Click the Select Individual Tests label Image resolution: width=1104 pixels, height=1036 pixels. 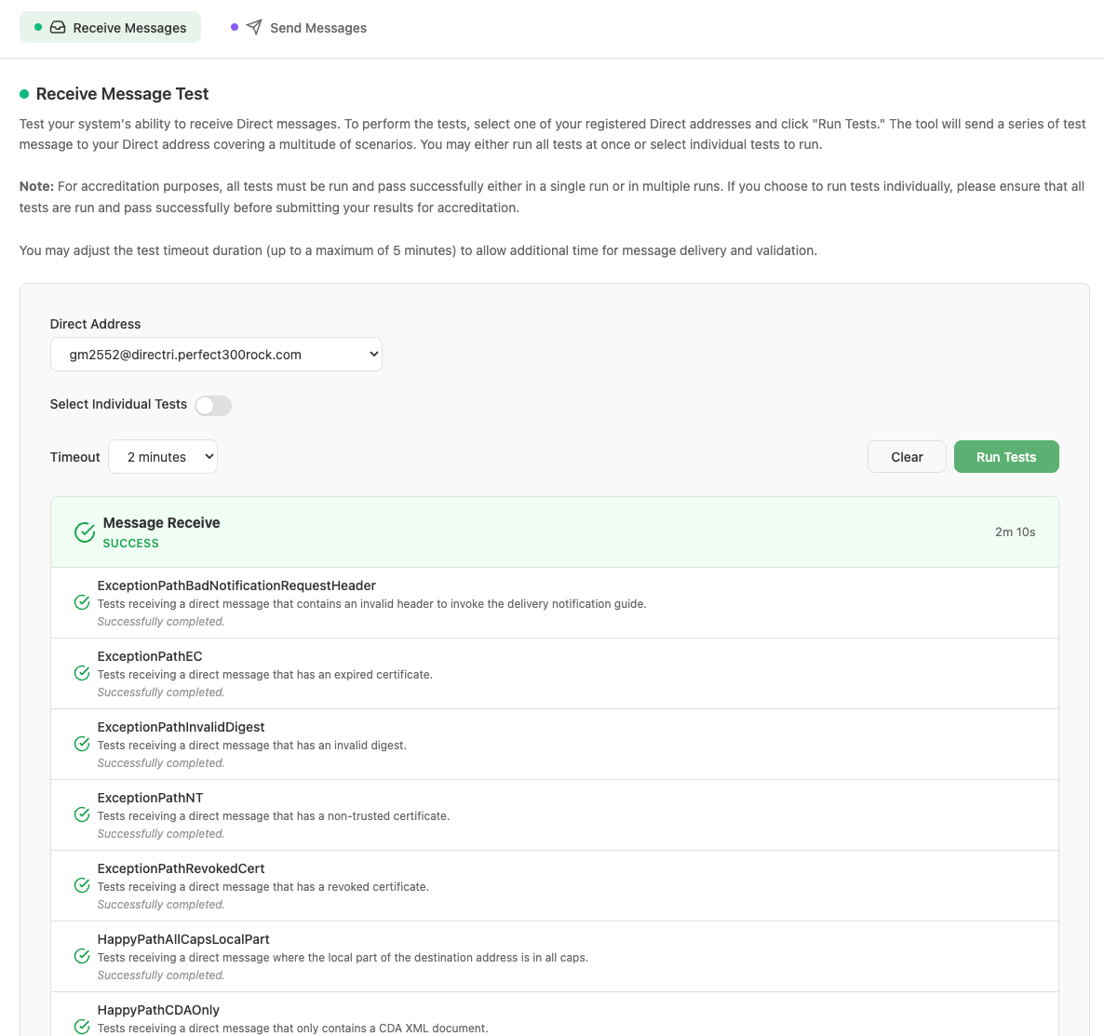[x=118, y=404]
